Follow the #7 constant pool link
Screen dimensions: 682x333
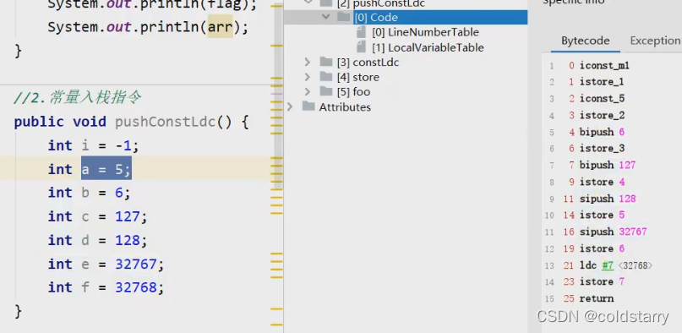coord(608,265)
